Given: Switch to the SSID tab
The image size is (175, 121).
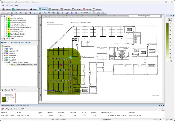Looking at the screenshot, I should (14, 90).
